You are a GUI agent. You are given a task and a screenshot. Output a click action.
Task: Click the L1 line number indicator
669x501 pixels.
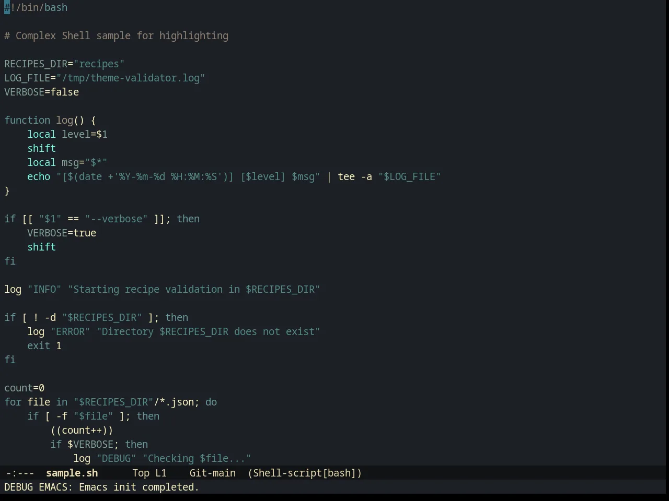click(160, 473)
